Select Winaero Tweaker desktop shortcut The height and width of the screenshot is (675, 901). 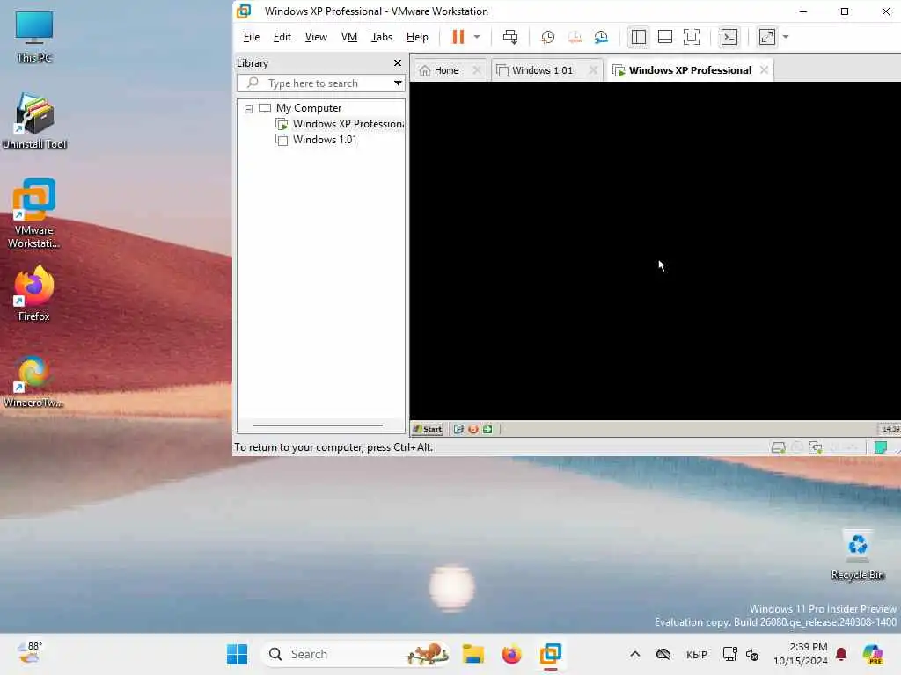coord(34,381)
